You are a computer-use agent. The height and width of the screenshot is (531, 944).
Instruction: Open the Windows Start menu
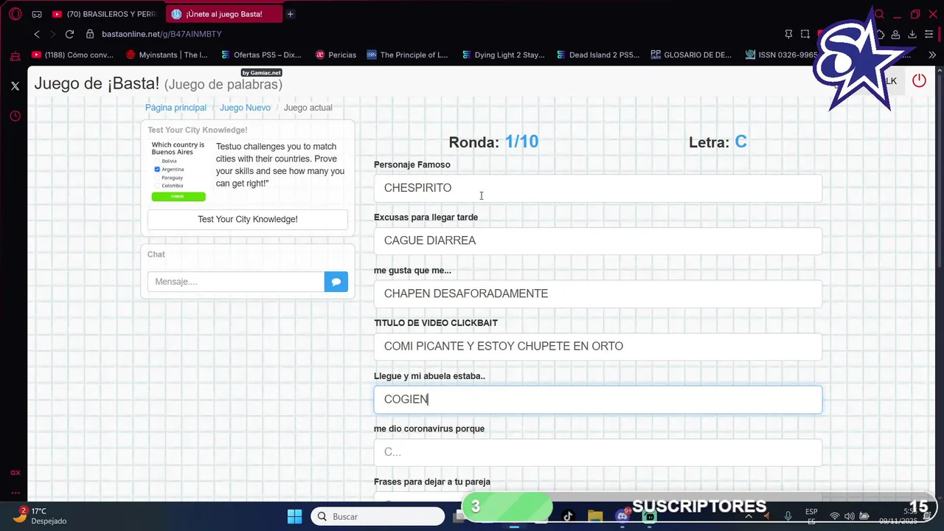click(x=294, y=516)
